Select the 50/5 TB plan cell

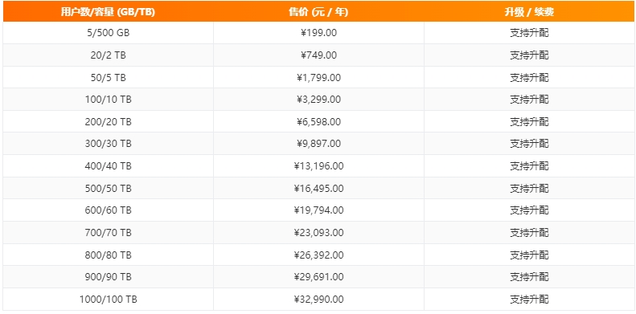pos(109,77)
